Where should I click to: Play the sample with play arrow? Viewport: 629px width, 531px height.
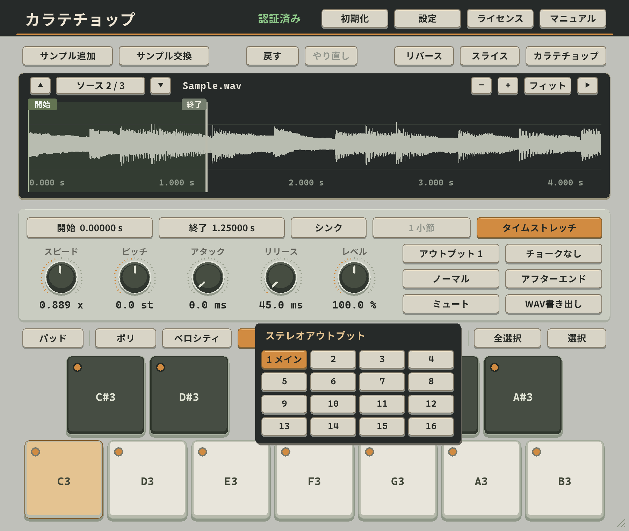coord(587,86)
